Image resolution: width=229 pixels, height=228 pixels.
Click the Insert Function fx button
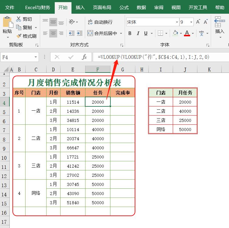tap(85, 57)
